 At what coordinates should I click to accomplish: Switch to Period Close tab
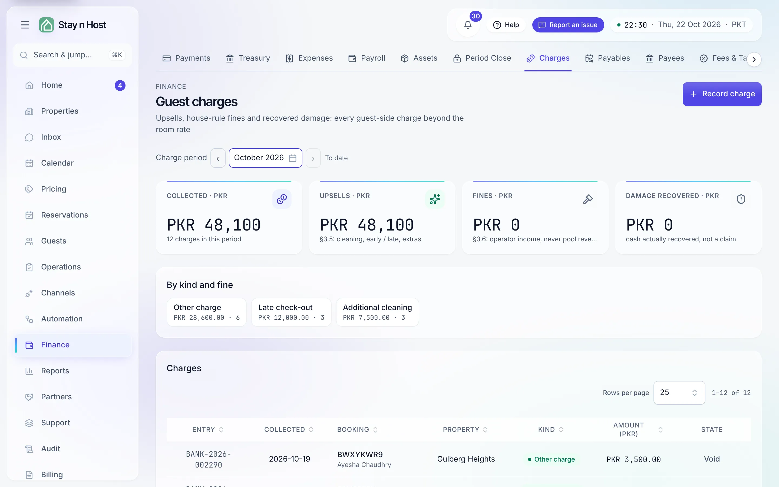click(x=482, y=58)
